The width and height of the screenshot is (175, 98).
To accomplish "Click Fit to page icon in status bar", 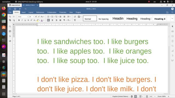I will [x=147, y=96].
